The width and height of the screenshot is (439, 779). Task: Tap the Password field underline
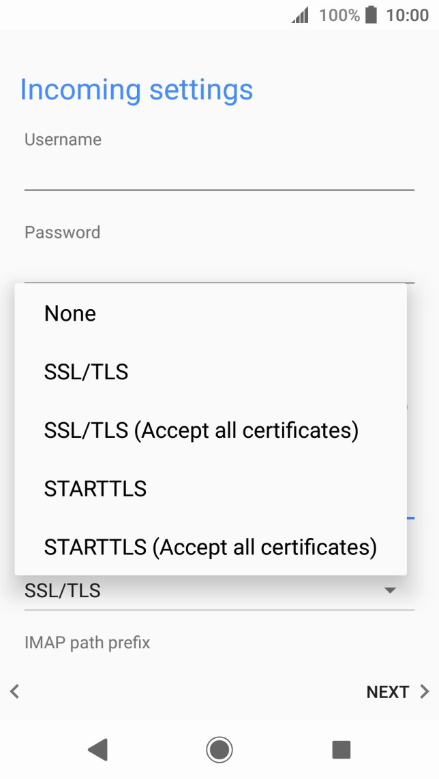point(218,281)
